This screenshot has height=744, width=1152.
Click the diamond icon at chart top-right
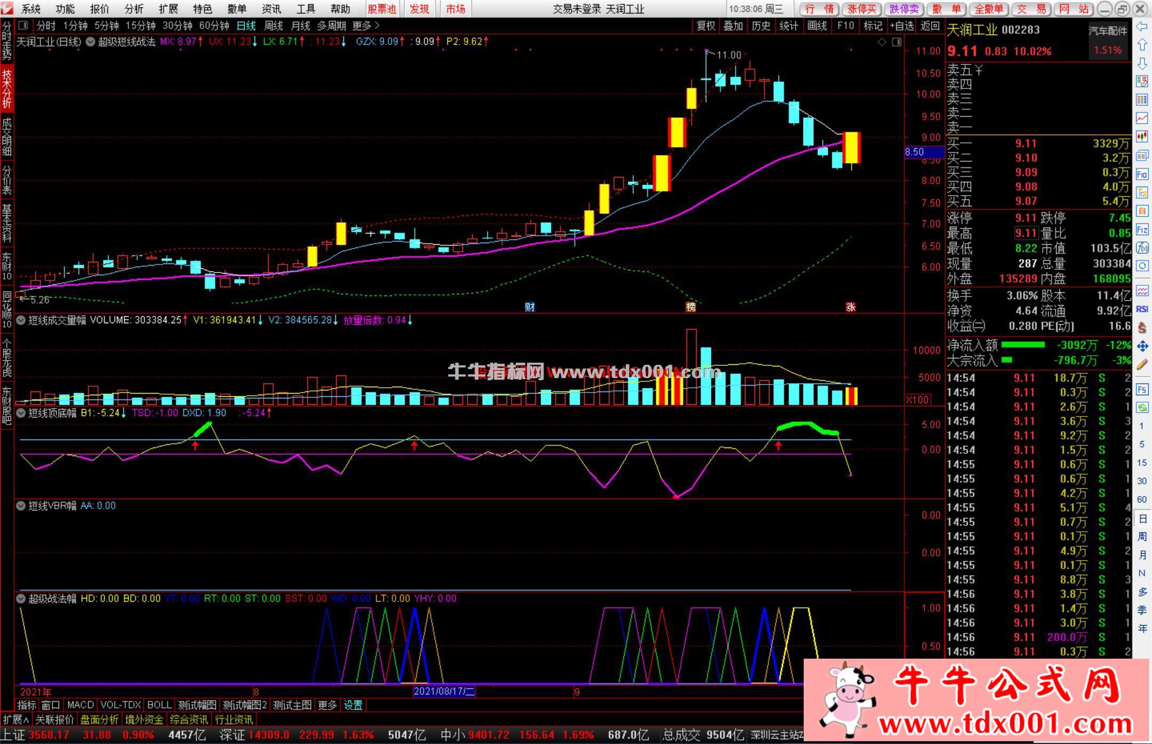(882, 42)
